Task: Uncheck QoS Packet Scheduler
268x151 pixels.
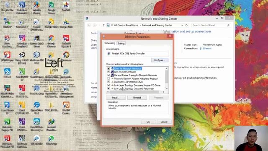Action: 108,72
